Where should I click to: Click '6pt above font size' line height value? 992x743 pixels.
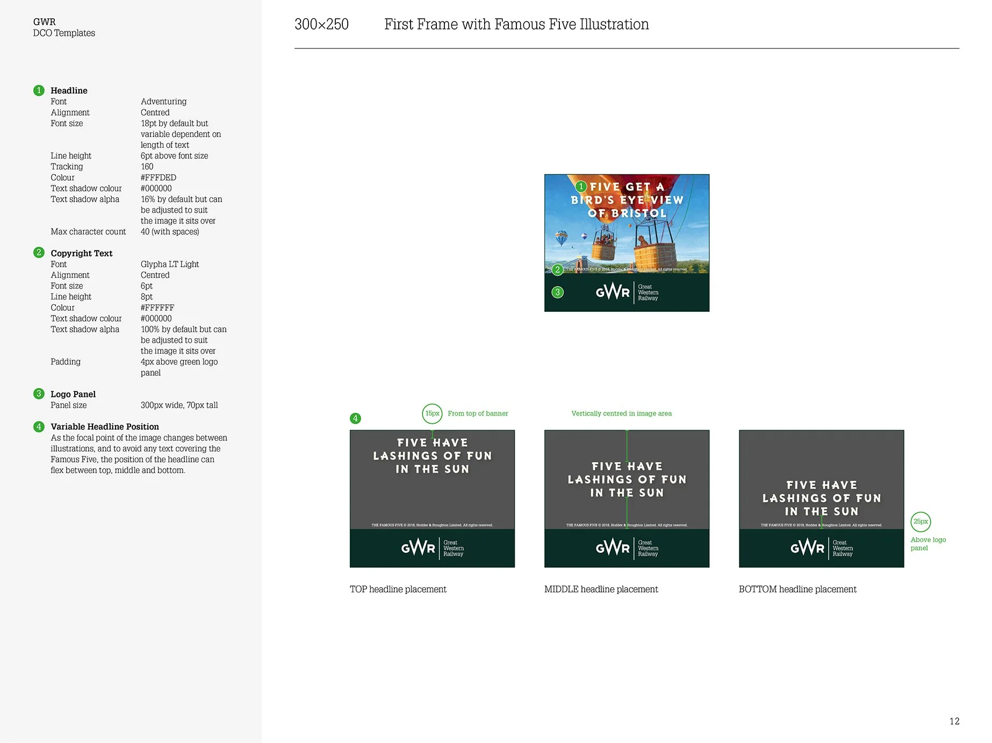175,156
